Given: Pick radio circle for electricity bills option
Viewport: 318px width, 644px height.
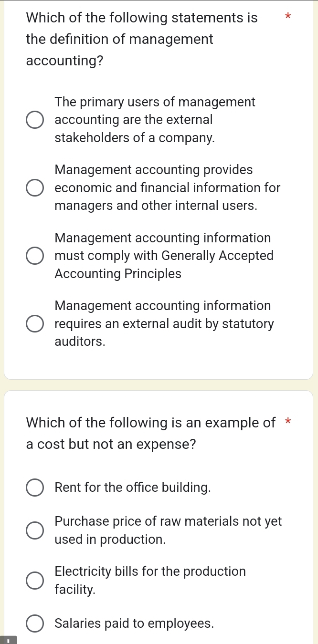Looking at the screenshot, I should pyautogui.click(x=34, y=581).
